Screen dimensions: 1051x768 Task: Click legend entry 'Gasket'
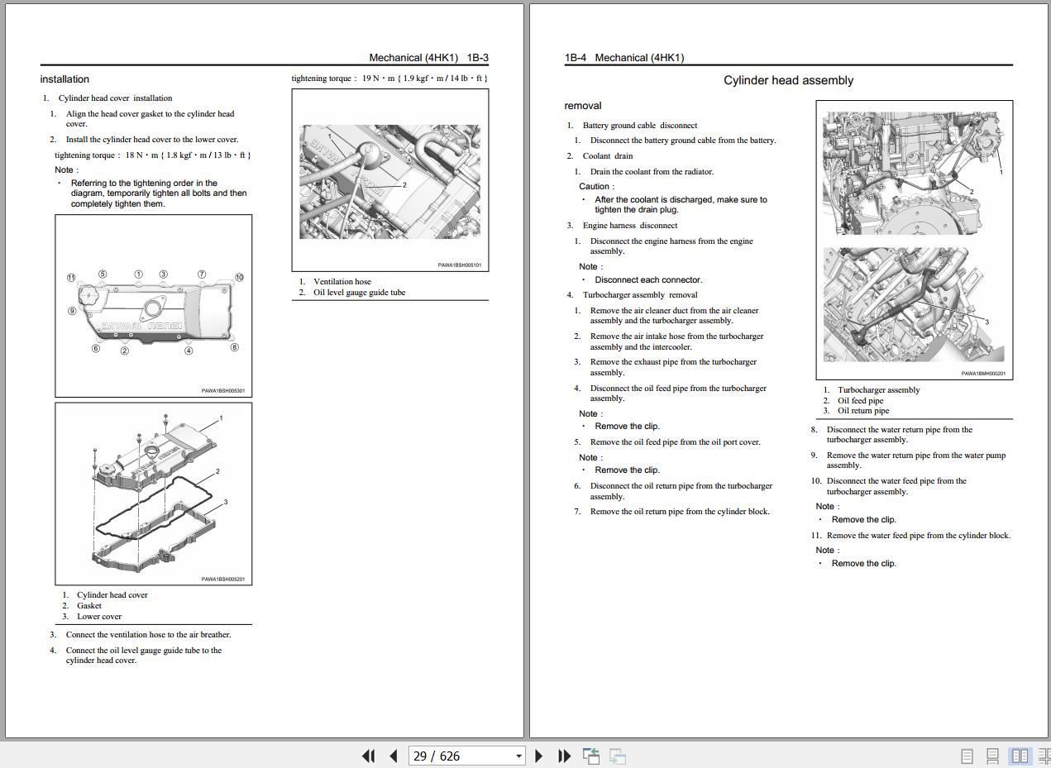(89, 606)
